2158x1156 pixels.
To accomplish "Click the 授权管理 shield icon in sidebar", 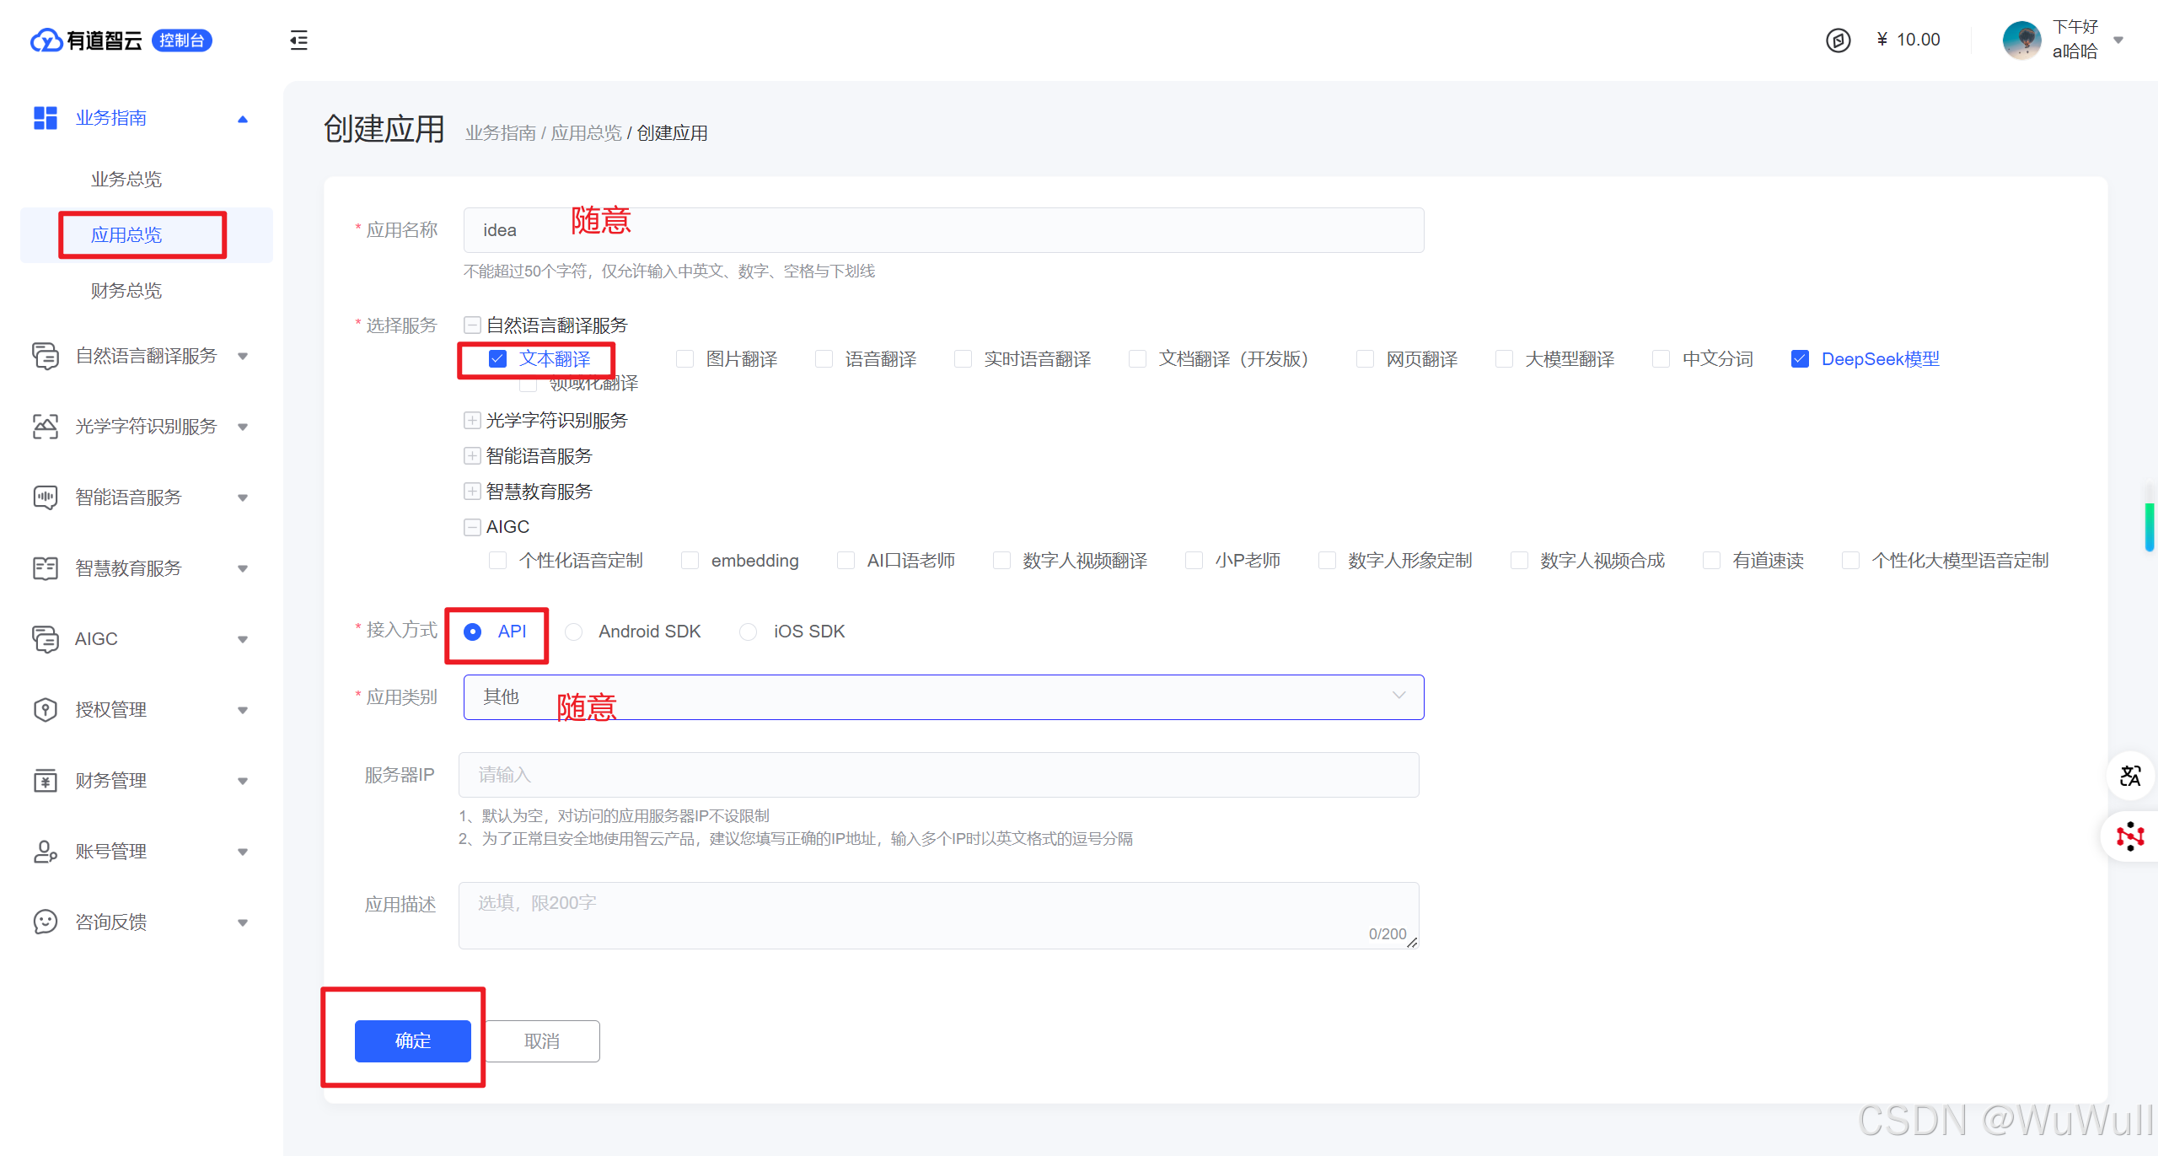I will pyautogui.click(x=45, y=710).
